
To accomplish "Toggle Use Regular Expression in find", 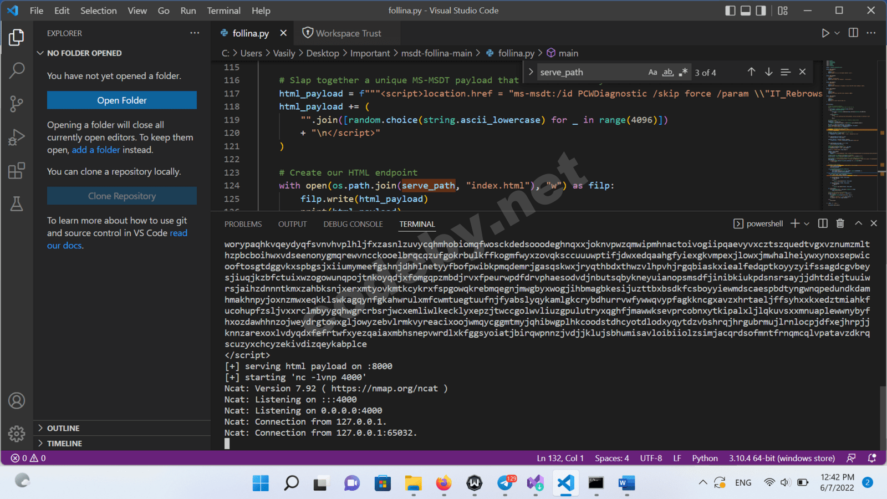I will pyautogui.click(x=683, y=72).
